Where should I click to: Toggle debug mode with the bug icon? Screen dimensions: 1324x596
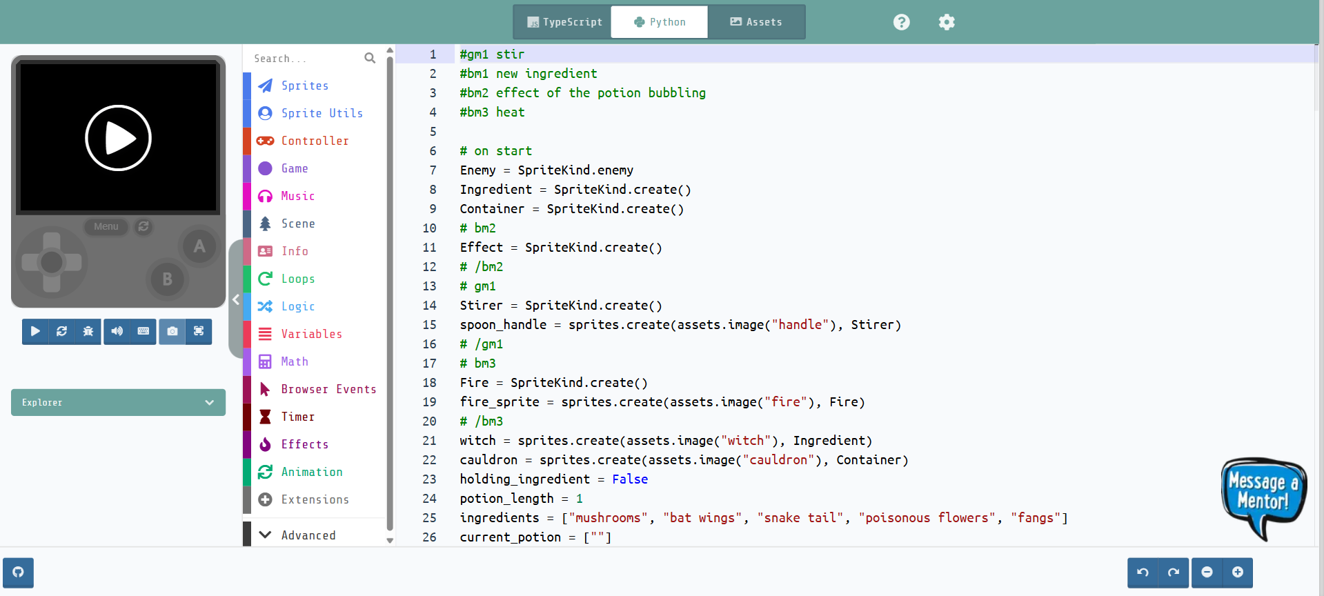(x=88, y=331)
